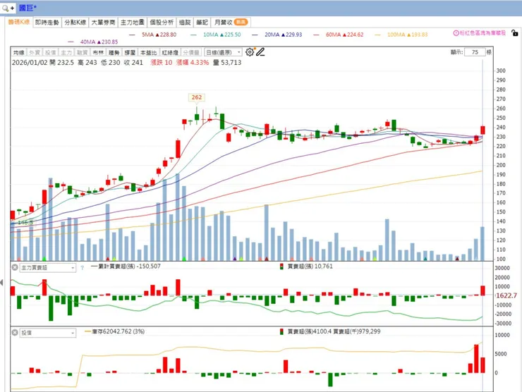Collapse the left side panel arrow
The image size is (522, 392).
click(x=1, y=283)
